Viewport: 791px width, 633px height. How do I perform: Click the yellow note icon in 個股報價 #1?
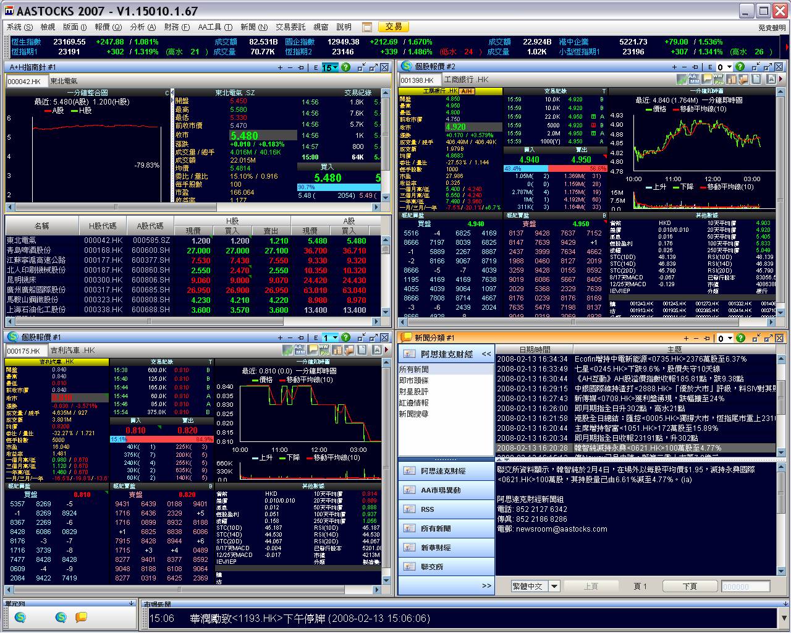pos(312,350)
